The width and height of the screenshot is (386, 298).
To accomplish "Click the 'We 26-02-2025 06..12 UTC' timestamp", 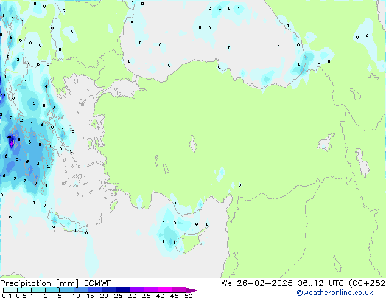I will point(282,283).
